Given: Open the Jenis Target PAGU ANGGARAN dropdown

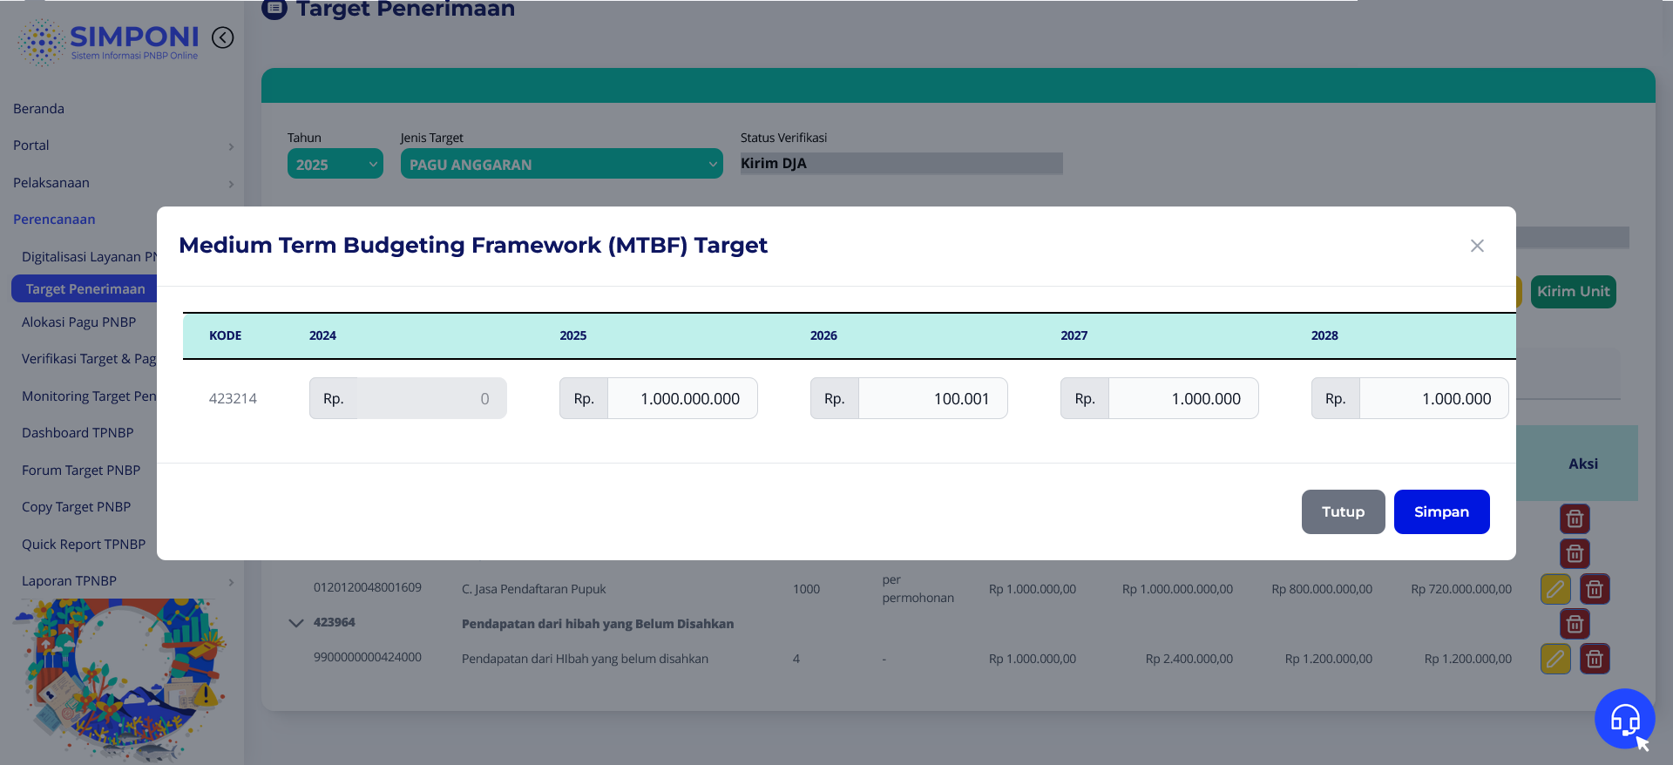Looking at the screenshot, I should [x=561, y=164].
